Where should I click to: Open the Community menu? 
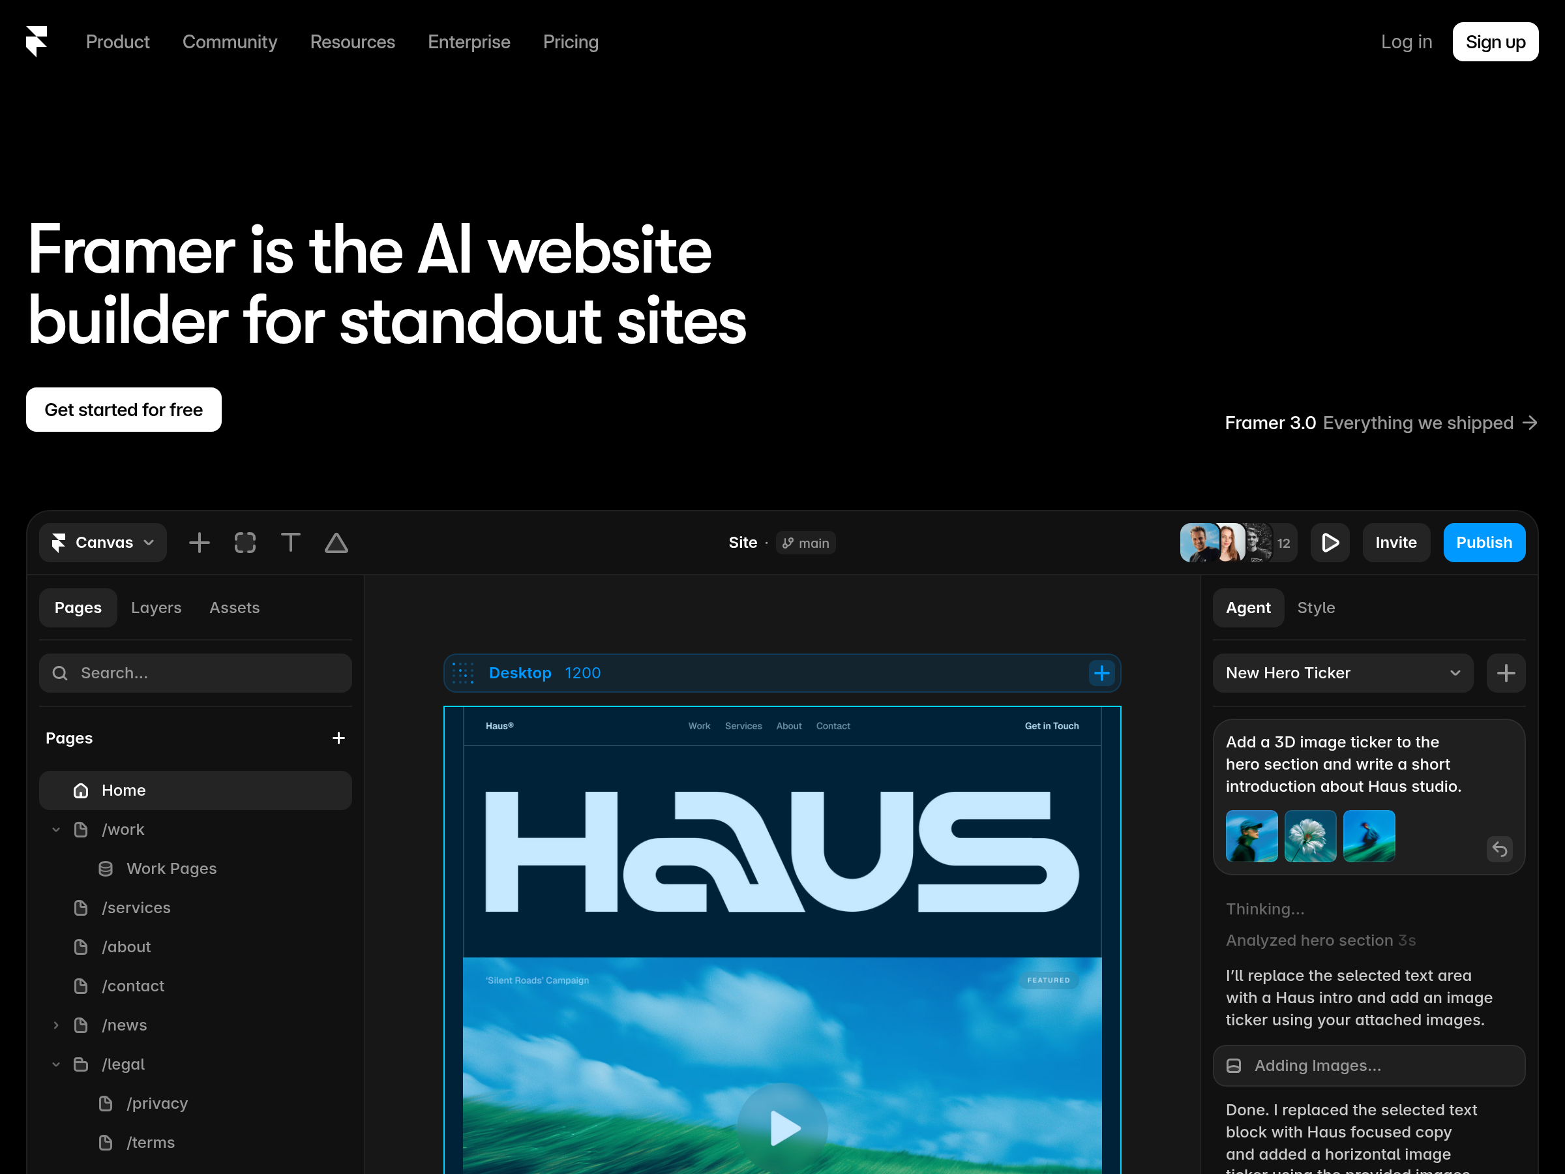pos(230,42)
